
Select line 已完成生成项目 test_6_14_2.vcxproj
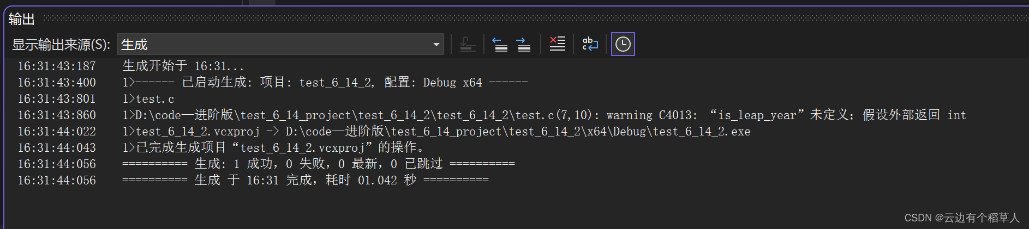[274, 147]
